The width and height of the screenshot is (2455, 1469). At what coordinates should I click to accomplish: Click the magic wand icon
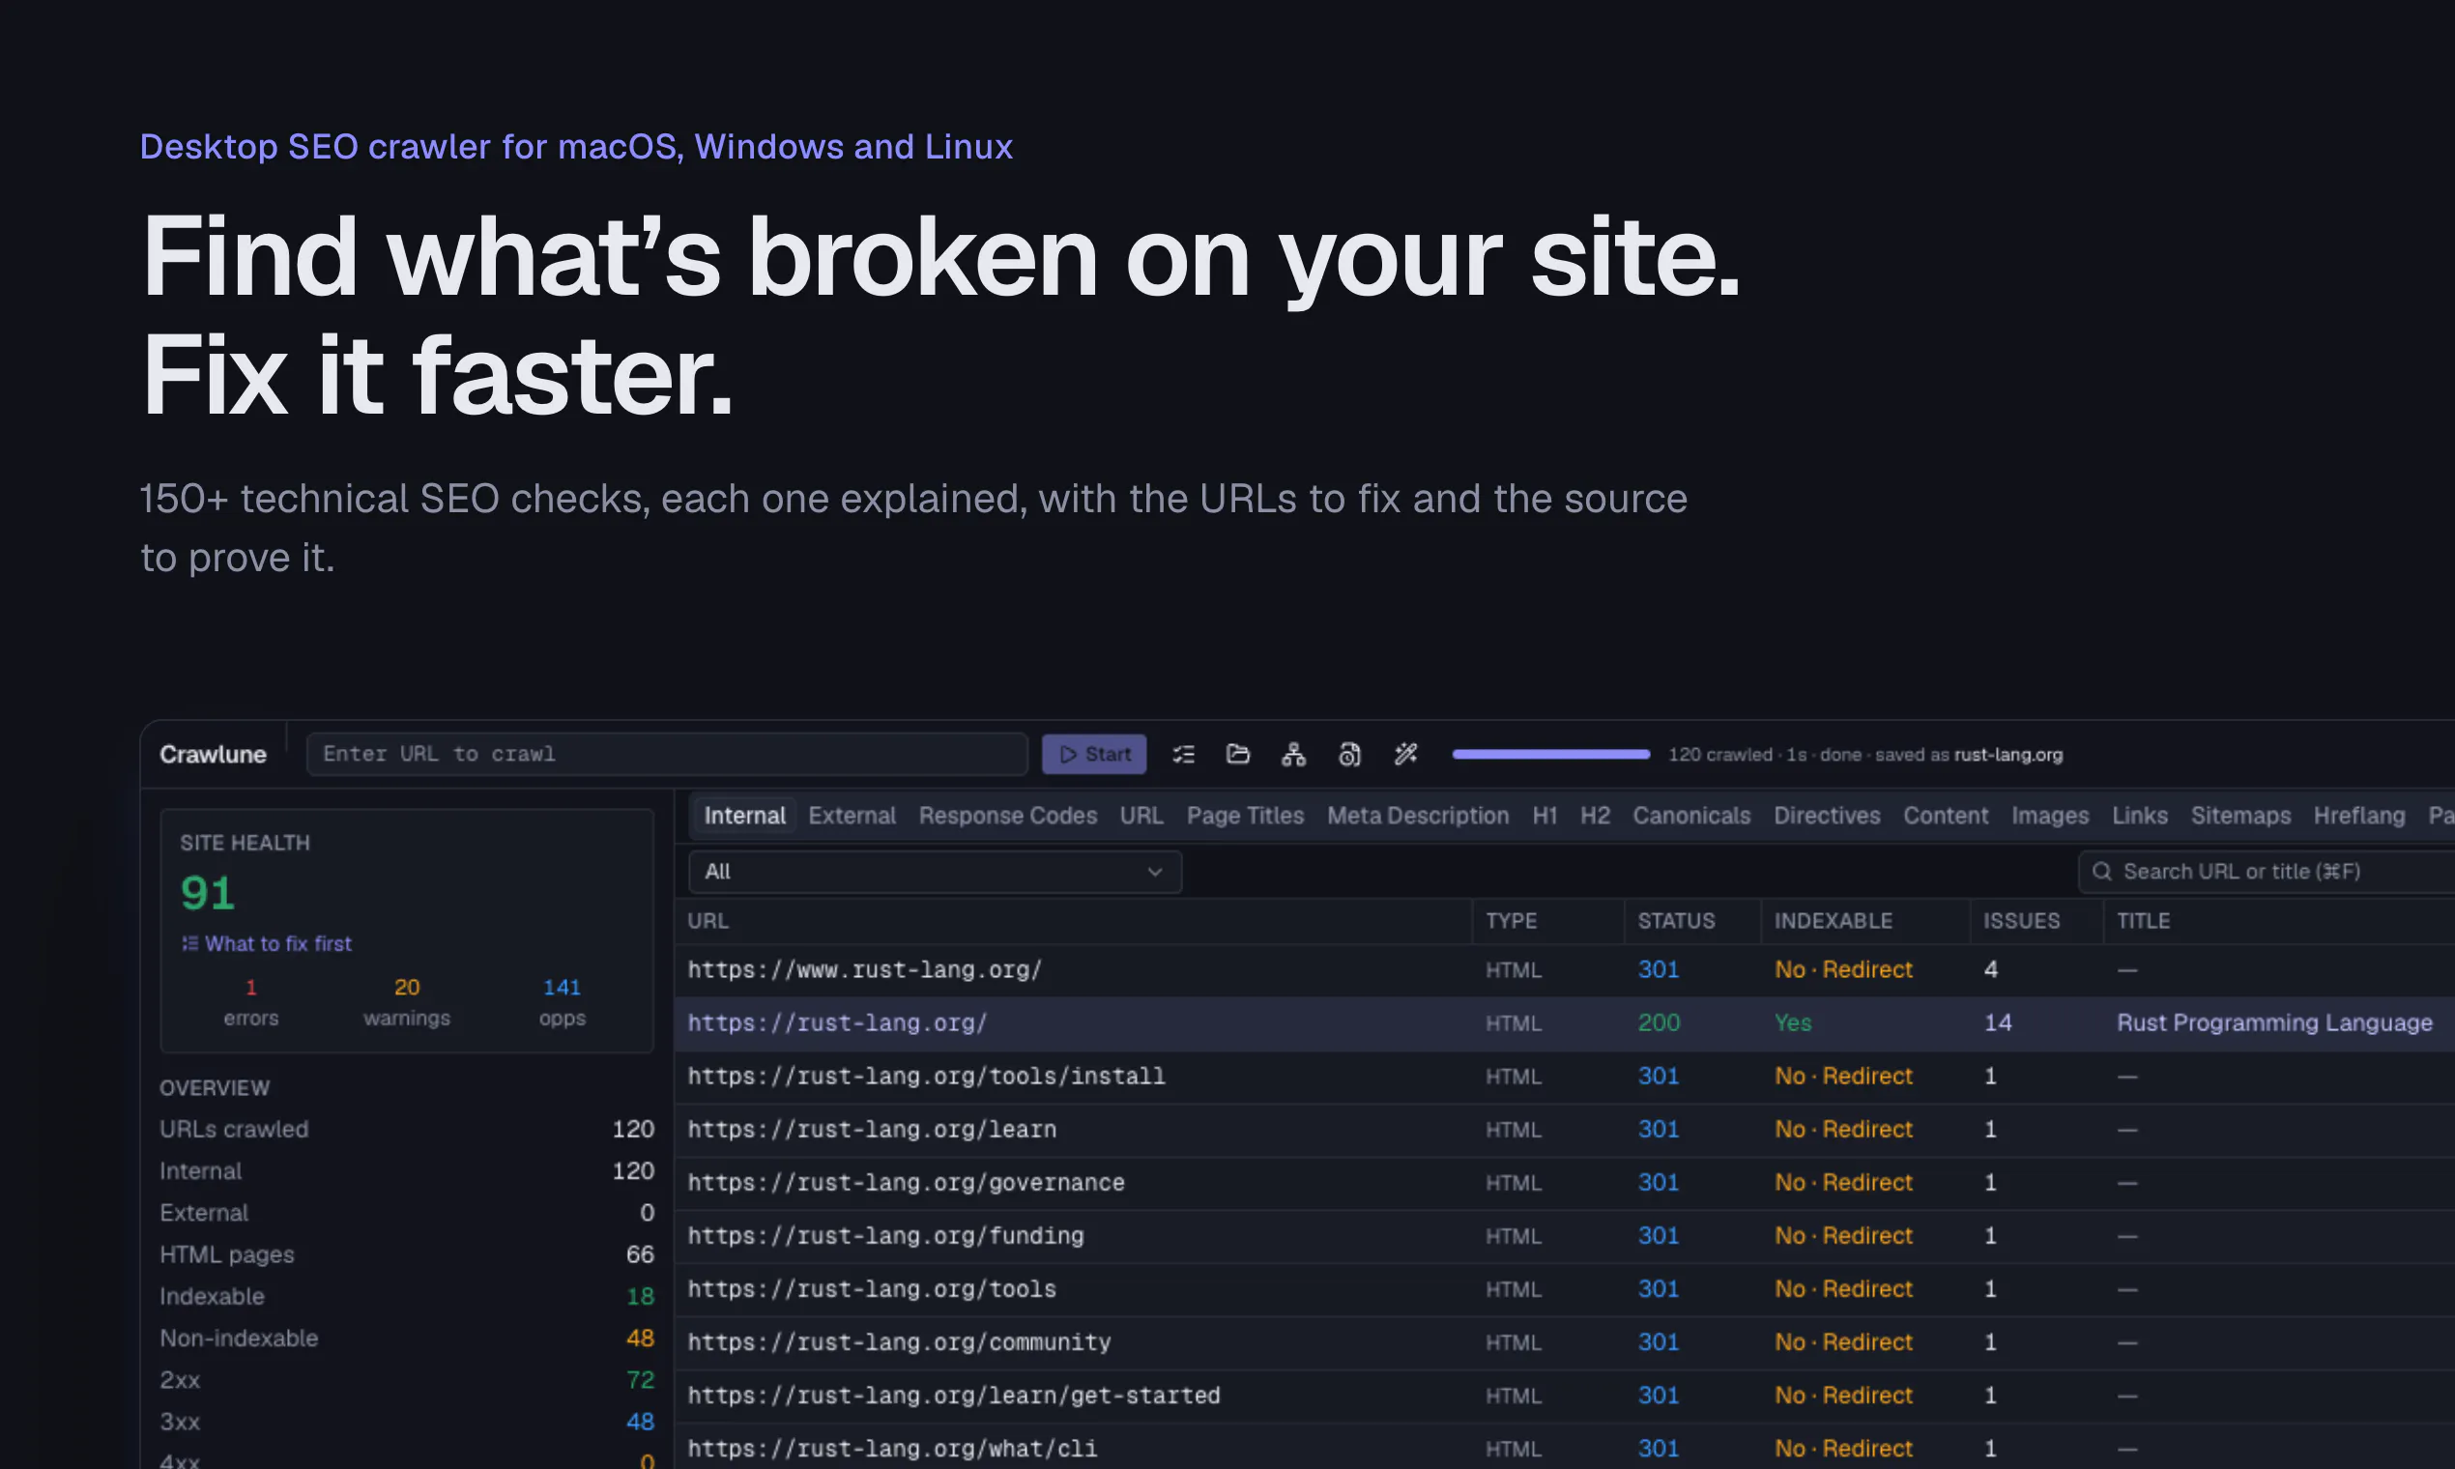tap(1405, 754)
